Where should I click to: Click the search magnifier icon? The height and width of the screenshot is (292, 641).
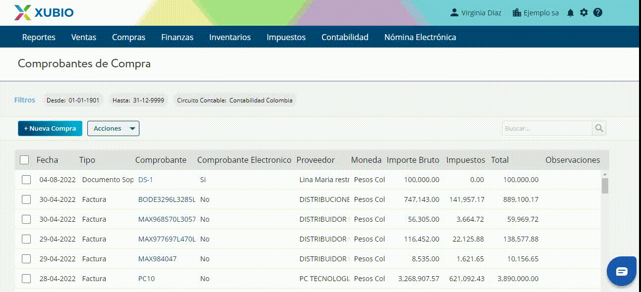[x=599, y=128]
